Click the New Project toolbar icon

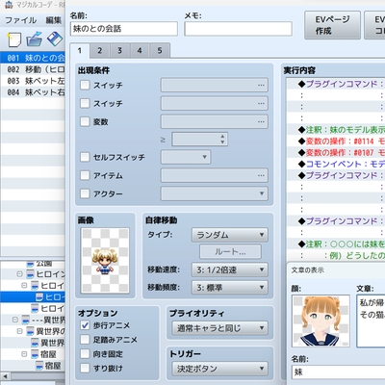click(x=13, y=39)
